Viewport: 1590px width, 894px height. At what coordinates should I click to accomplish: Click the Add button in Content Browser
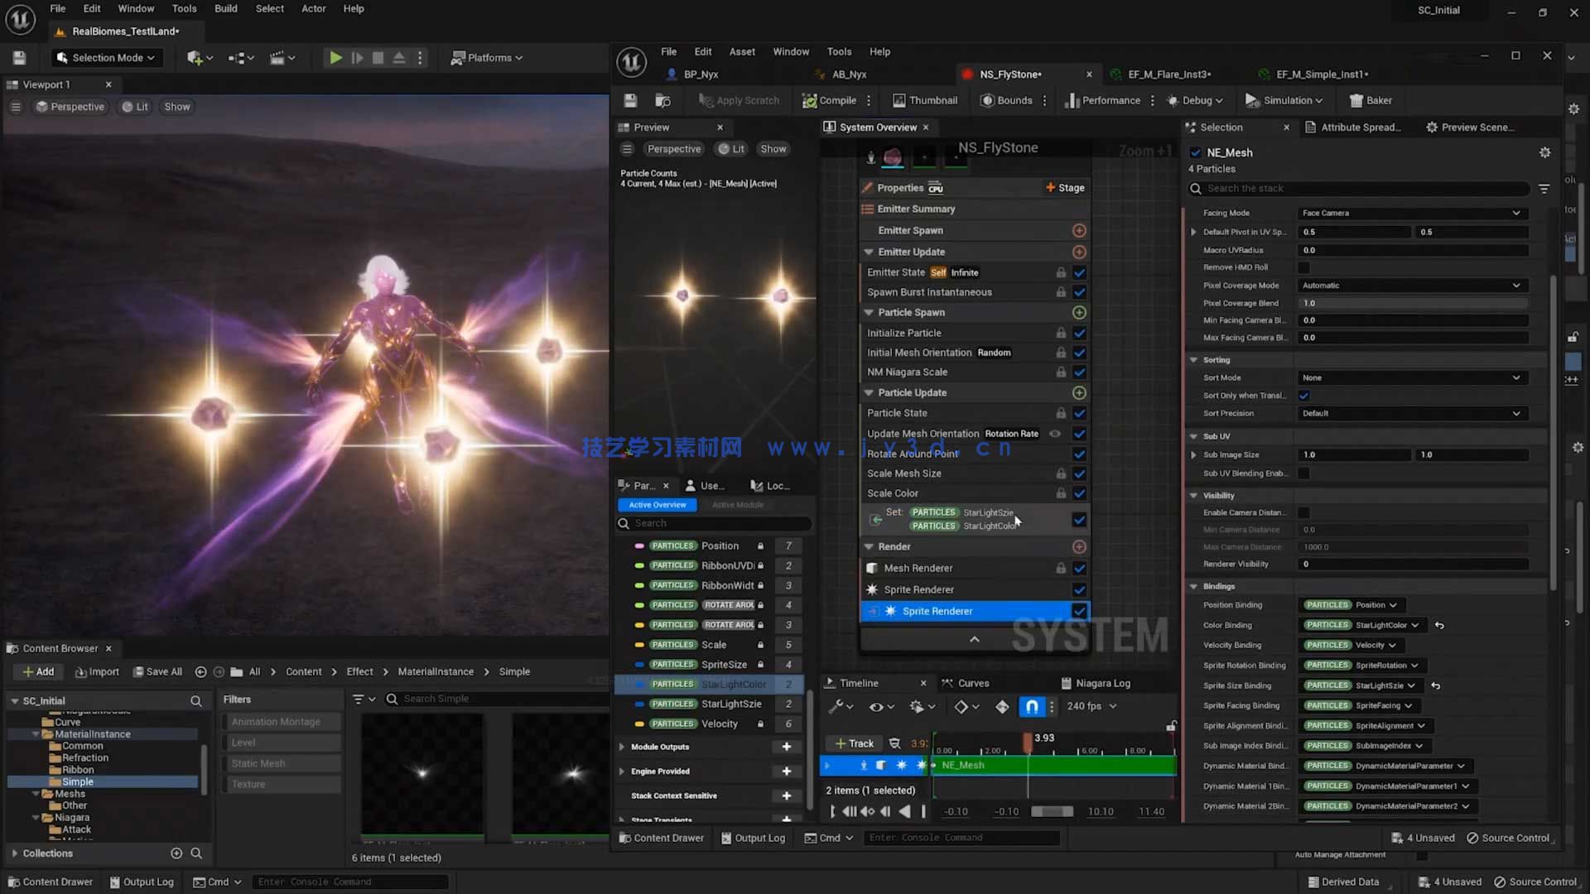coord(38,671)
